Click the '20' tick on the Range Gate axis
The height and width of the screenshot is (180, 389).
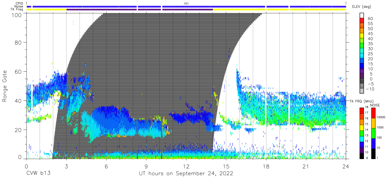click(x=18, y=130)
